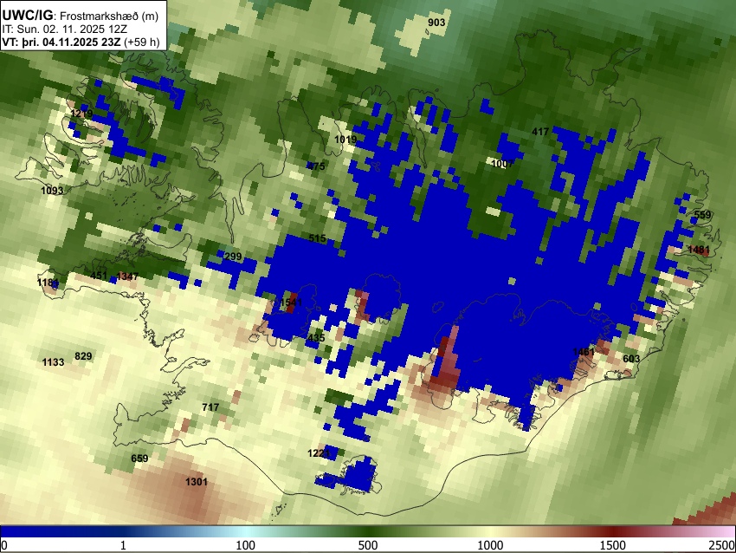Viewport: 736px width, 553px height.
Task: Click the 500 tick on the colour scale
Action: [368, 545]
